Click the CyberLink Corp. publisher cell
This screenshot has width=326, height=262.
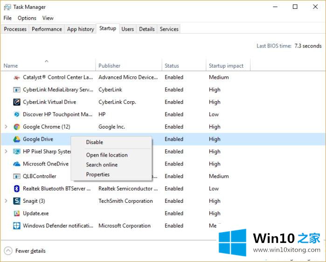(x=117, y=102)
